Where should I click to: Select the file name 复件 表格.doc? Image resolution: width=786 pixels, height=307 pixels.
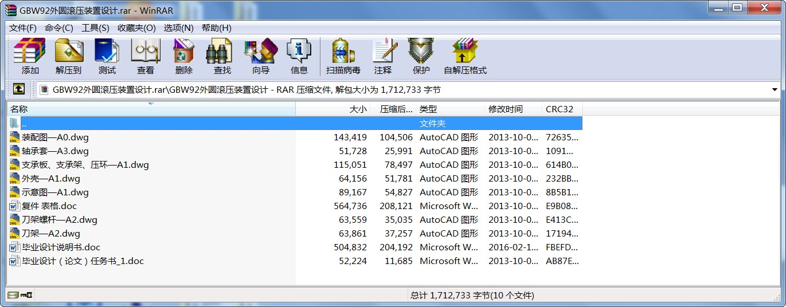pos(49,206)
